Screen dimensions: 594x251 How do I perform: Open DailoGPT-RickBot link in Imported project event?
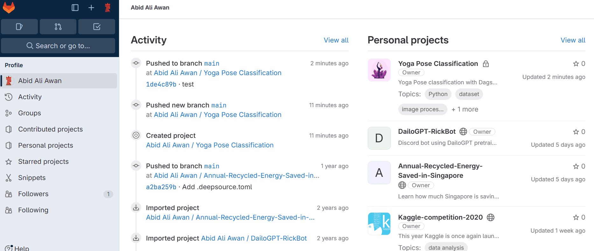click(x=254, y=238)
